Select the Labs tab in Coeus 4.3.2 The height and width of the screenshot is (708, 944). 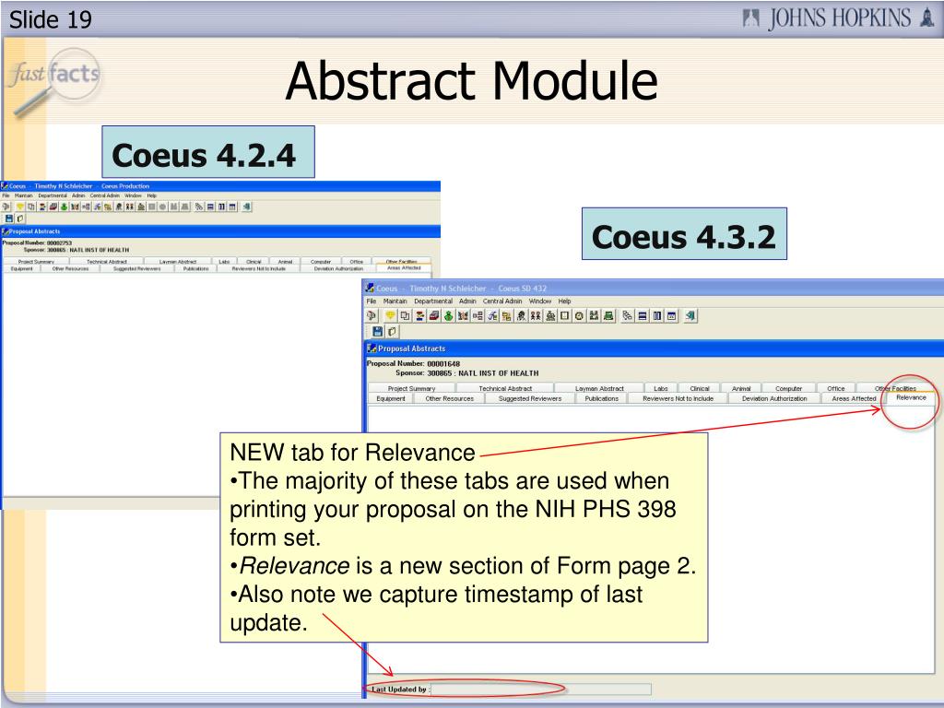661,388
